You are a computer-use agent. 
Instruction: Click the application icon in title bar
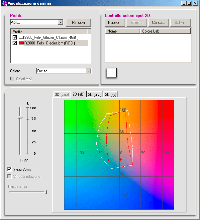pyautogui.click(x=5, y=3)
